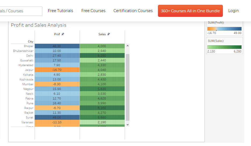
Task: Click the scroll down arrow of the table
Action: point(128,125)
